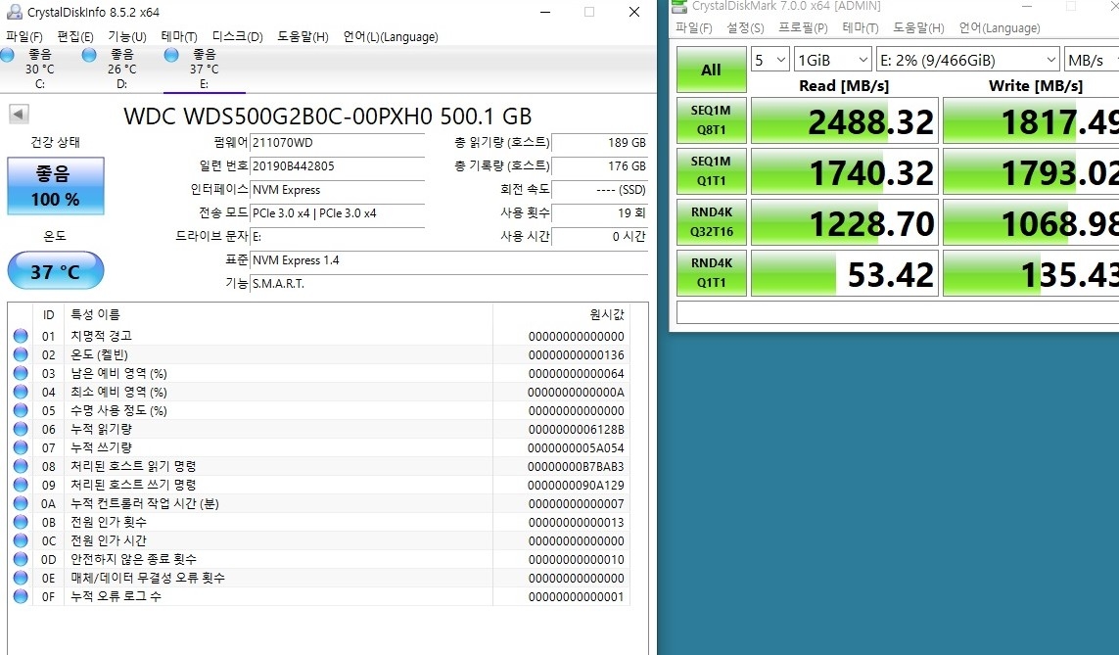
Task: Click status orb for 전원 인가 시간 row
Action: coord(21,540)
